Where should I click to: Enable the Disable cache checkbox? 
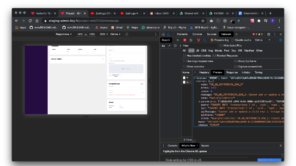[x=233, y=40]
